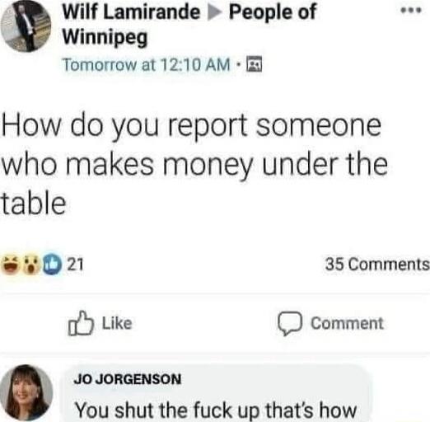This screenshot has width=430, height=422.
Task: Select Jo Jorgenson's comment text
Action: tap(216, 410)
